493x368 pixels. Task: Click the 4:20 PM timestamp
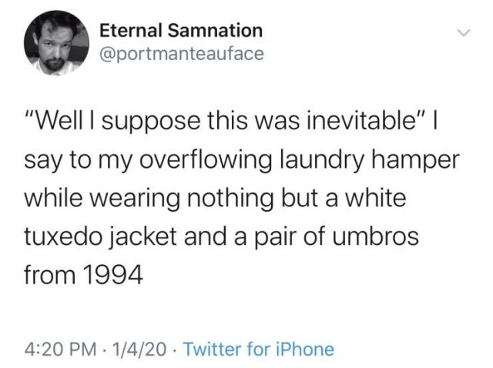(x=61, y=350)
